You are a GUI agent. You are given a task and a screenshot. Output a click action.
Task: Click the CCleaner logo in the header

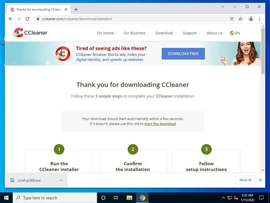(30, 33)
